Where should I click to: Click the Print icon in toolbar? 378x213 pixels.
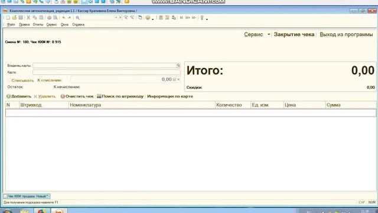(49, 18)
